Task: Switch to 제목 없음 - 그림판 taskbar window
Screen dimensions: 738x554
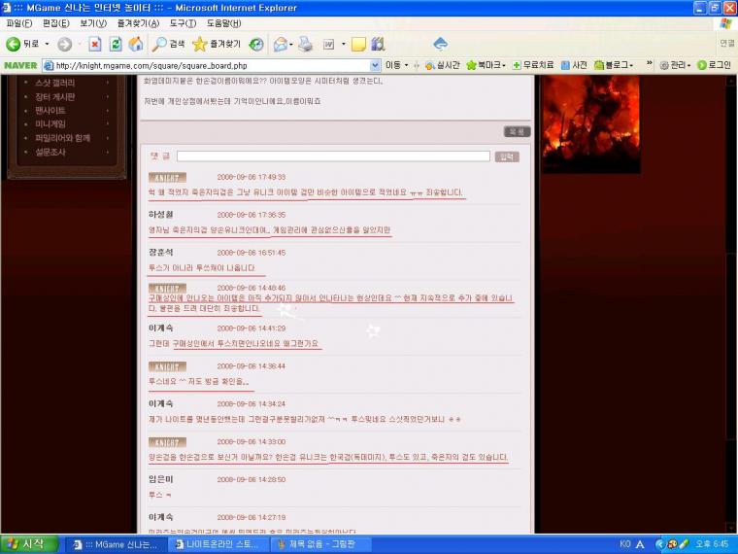Action: pos(320,544)
